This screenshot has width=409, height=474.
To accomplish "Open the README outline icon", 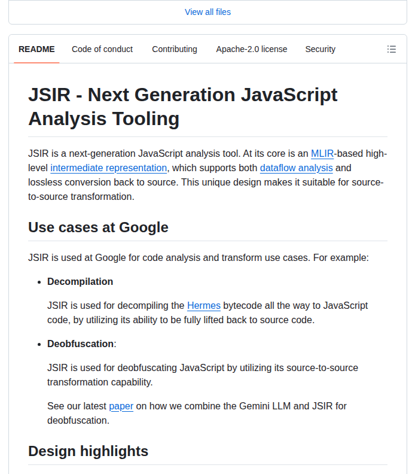I will [392, 49].
